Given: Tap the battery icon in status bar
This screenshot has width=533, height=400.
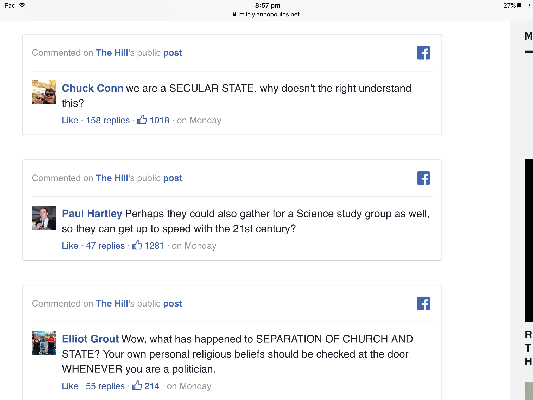Looking at the screenshot, I should [524, 5].
